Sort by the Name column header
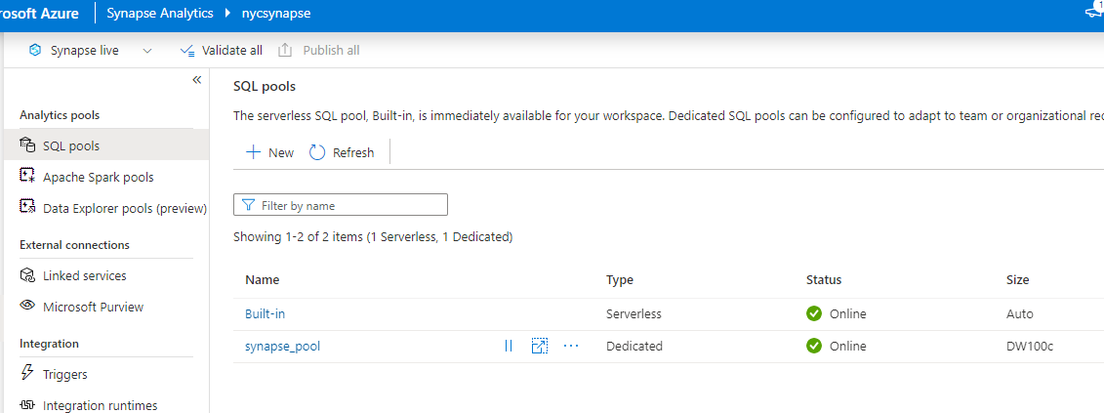 pyautogui.click(x=263, y=280)
